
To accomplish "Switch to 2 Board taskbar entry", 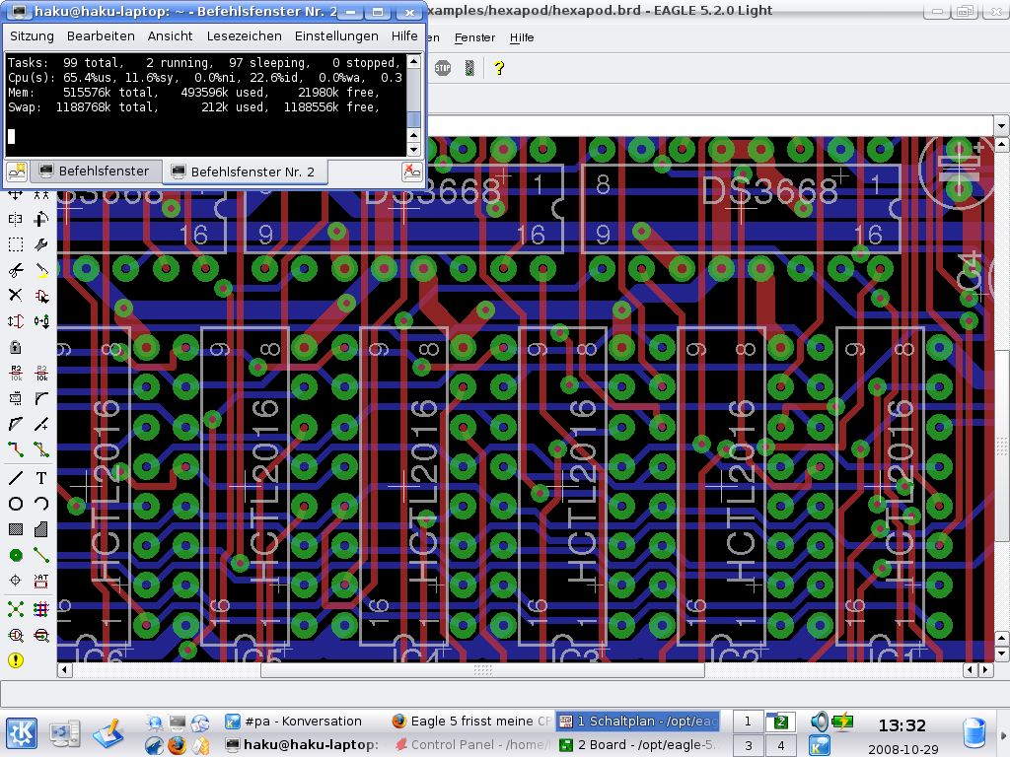I will [x=638, y=745].
